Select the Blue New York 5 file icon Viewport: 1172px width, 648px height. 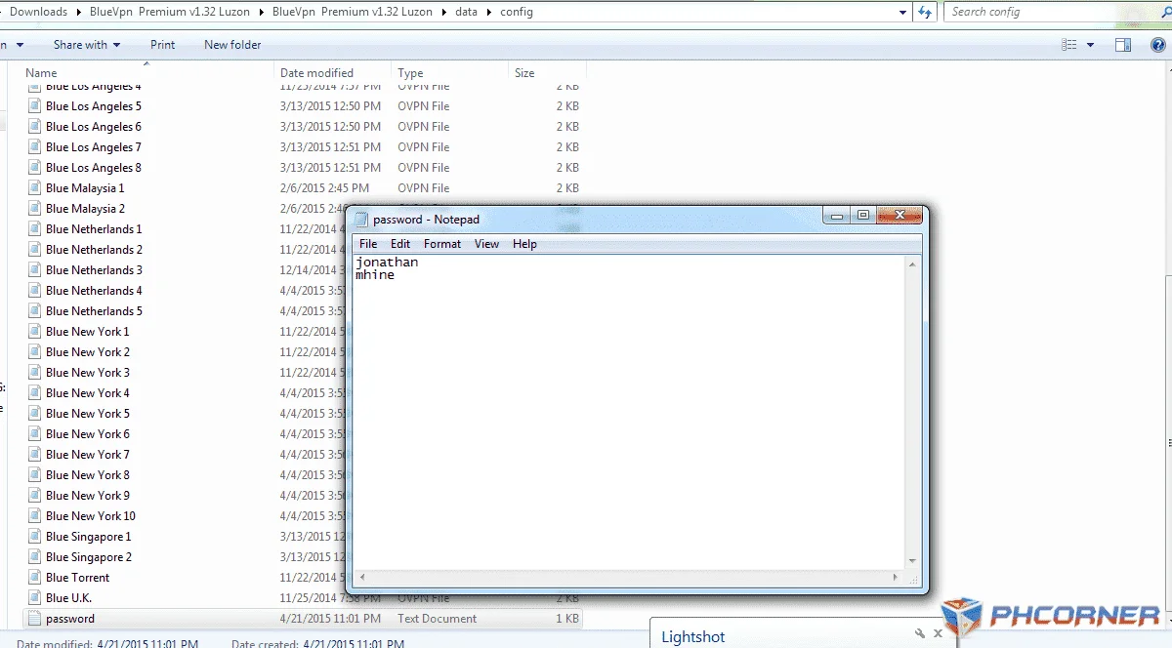click(x=35, y=414)
